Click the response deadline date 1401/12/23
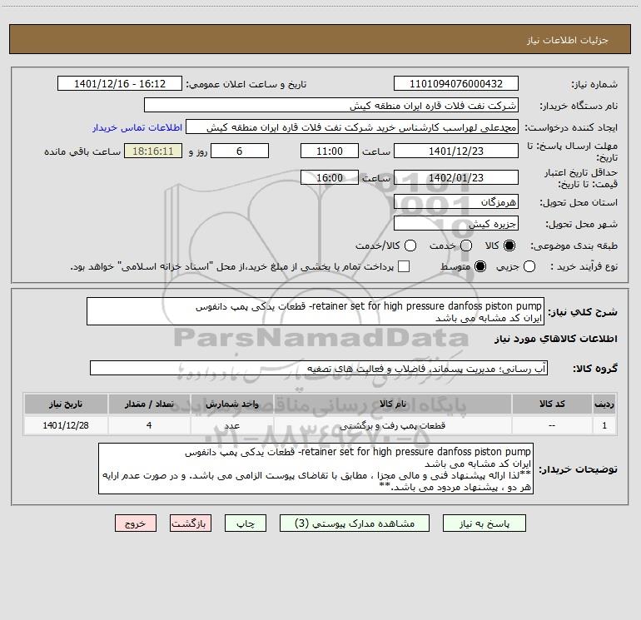The height and width of the screenshot is (620, 641). pyautogui.click(x=456, y=151)
